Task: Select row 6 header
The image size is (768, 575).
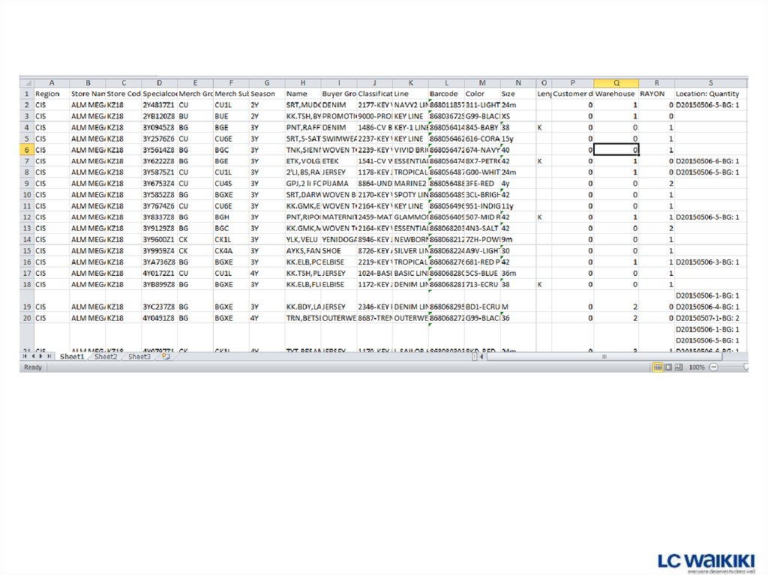Action: tap(26, 150)
